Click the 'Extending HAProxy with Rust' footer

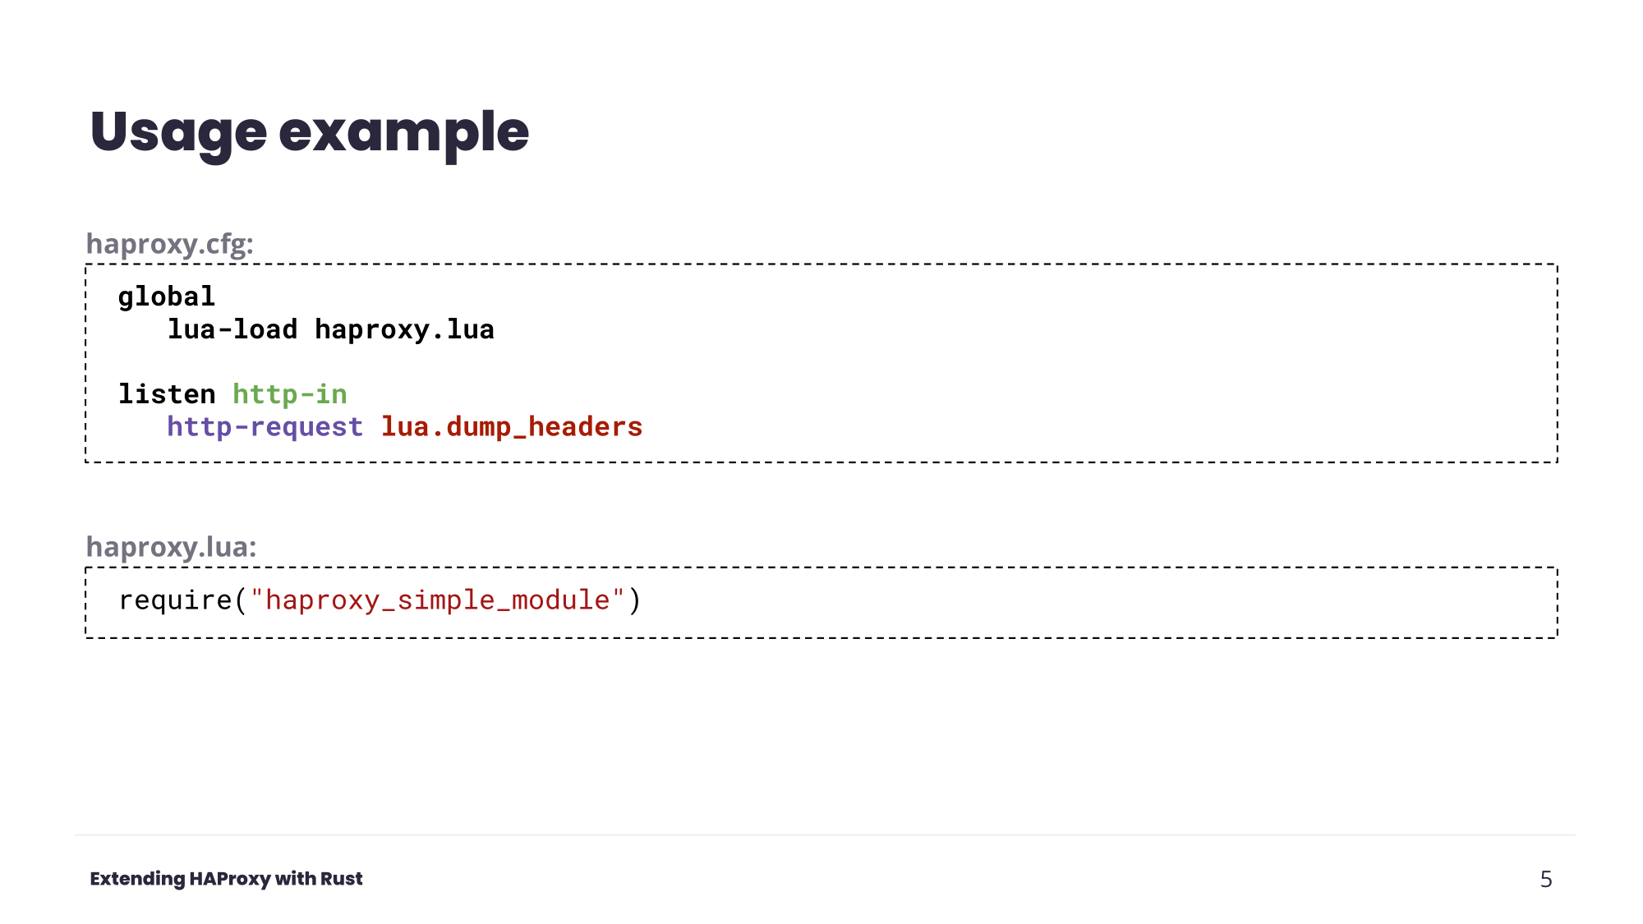coord(226,879)
